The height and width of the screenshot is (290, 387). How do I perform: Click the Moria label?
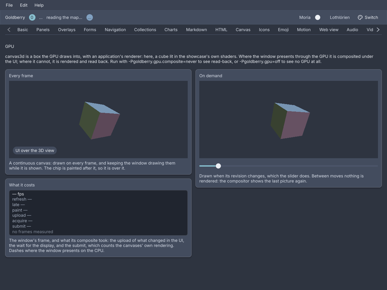pos(305,17)
